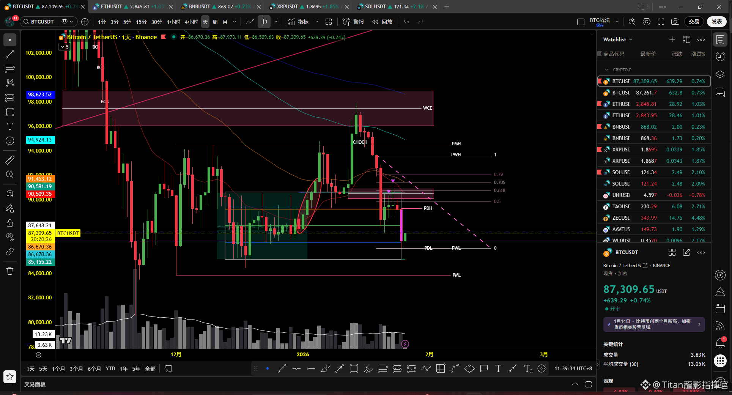Screen dimensions: 732x395
Task: Open the emoji and icons tool
Action: (10, 141)
